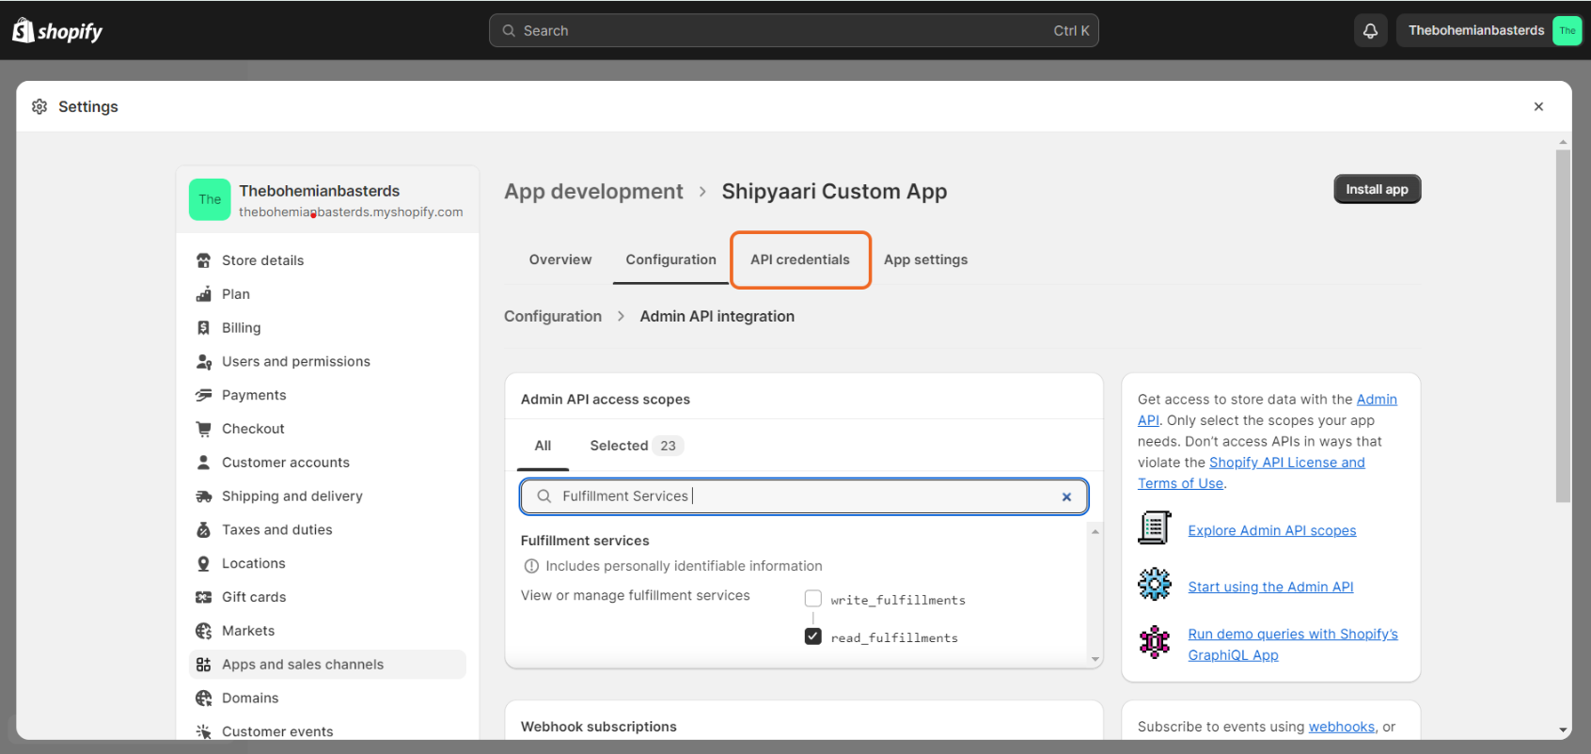Show All access scopes tab
The image size is (1591, 754).
[x=543, y=446]
